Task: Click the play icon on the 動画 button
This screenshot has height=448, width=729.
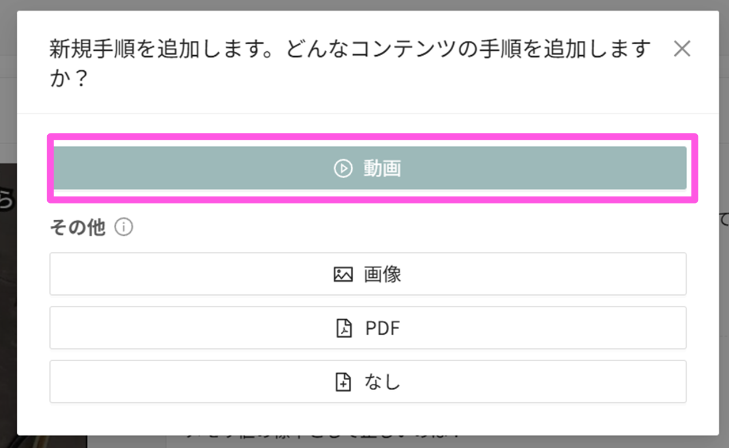Action: 343,168
